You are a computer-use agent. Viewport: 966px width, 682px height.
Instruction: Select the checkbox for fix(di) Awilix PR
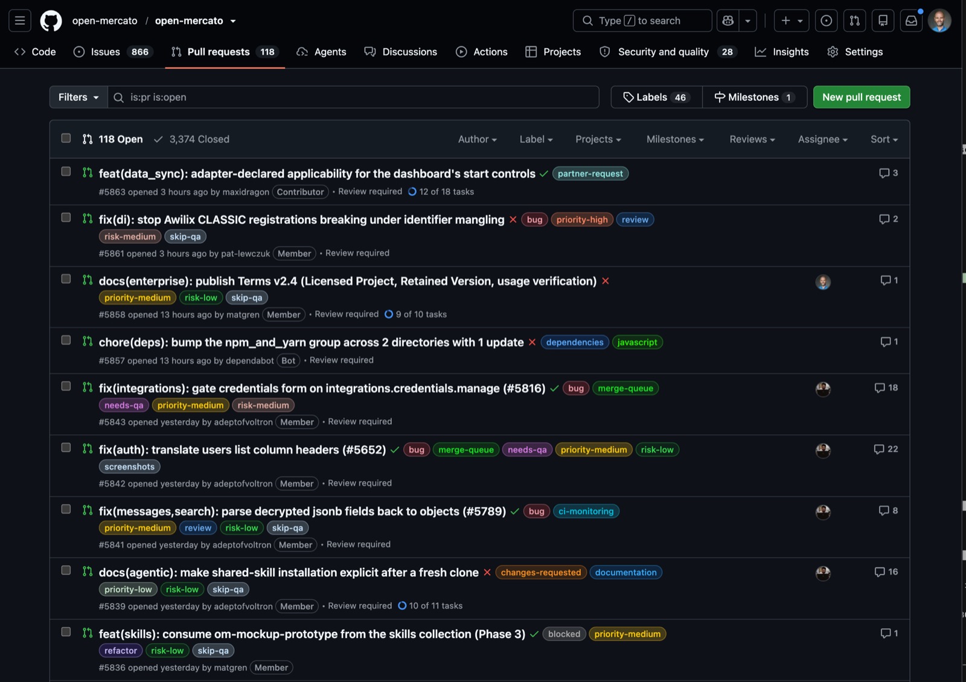[x=66, y=217]
